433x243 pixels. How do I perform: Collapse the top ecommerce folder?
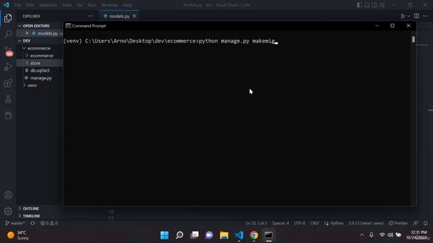tap(24, 48)
